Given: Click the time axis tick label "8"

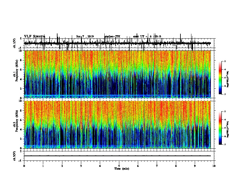Looking at the screenshot, I should click(176, 166).
